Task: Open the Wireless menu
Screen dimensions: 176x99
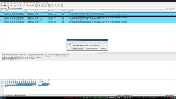Action: (x=38, y=3)
